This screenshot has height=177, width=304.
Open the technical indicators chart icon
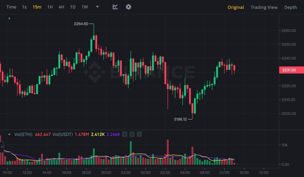[115, 7]
